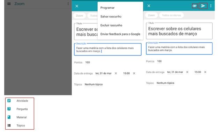219x132 pixels.
Task: Click the Zoom class chip in middle editor
Action: 80,16
